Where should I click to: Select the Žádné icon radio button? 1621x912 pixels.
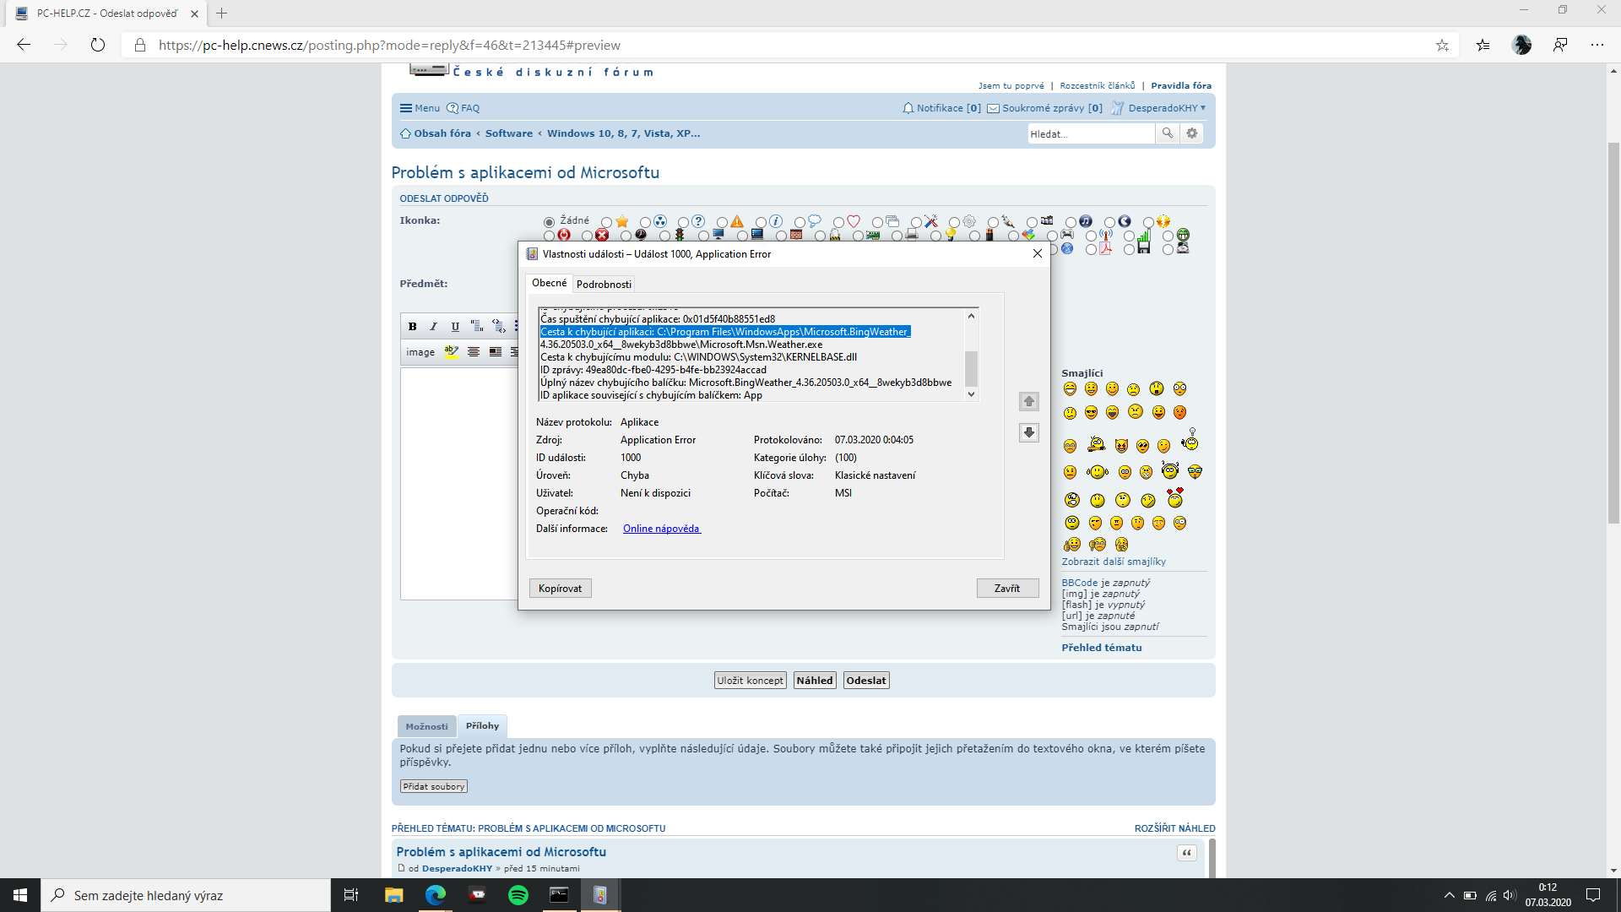pyautogui.click(x=550, y=222)
